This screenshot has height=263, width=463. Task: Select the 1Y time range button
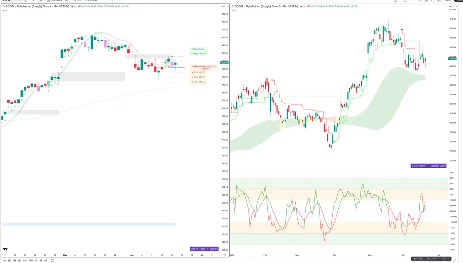(x=36, y=260)
